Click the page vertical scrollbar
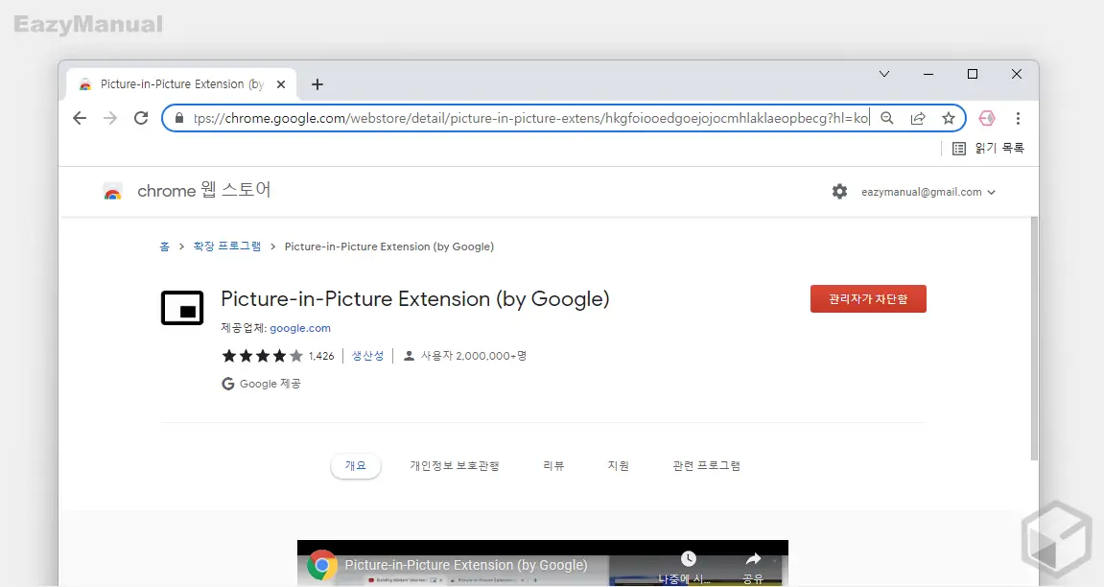The height and width of the screenshot is (587, 1104). [1033, 336]
